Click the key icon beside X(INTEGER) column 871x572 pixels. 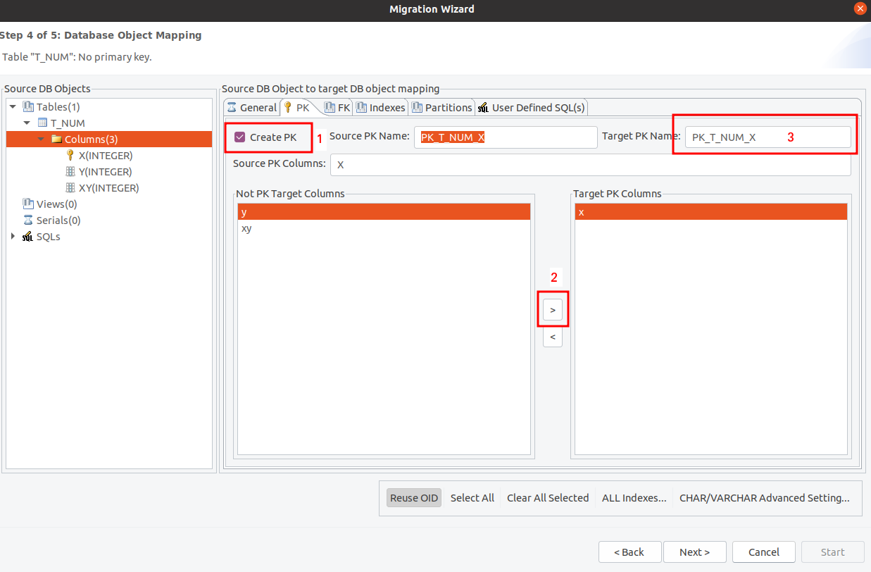coord(70,156)
